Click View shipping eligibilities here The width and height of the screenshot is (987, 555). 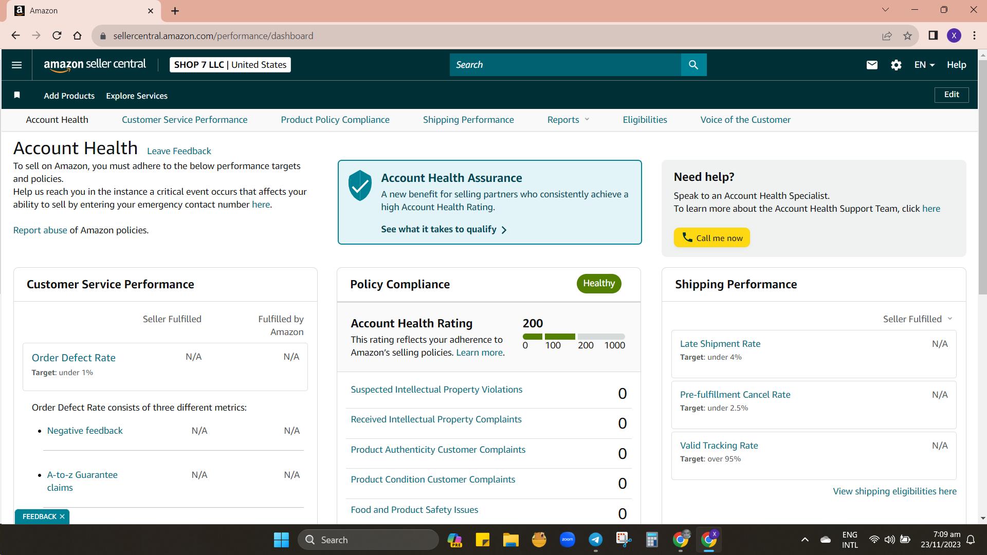coord(894,491)
